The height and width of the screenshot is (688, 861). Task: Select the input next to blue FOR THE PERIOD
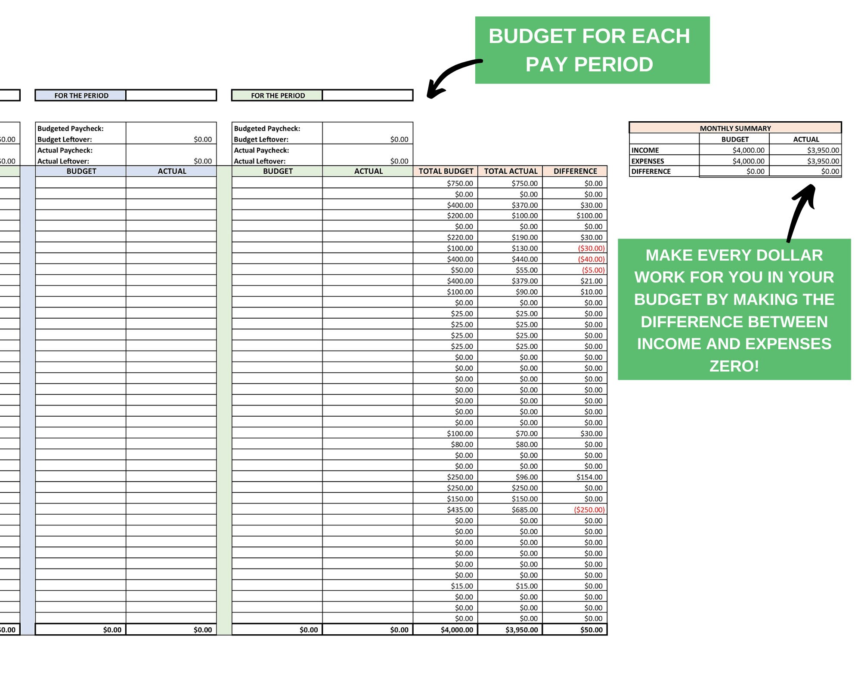point(171,95)
